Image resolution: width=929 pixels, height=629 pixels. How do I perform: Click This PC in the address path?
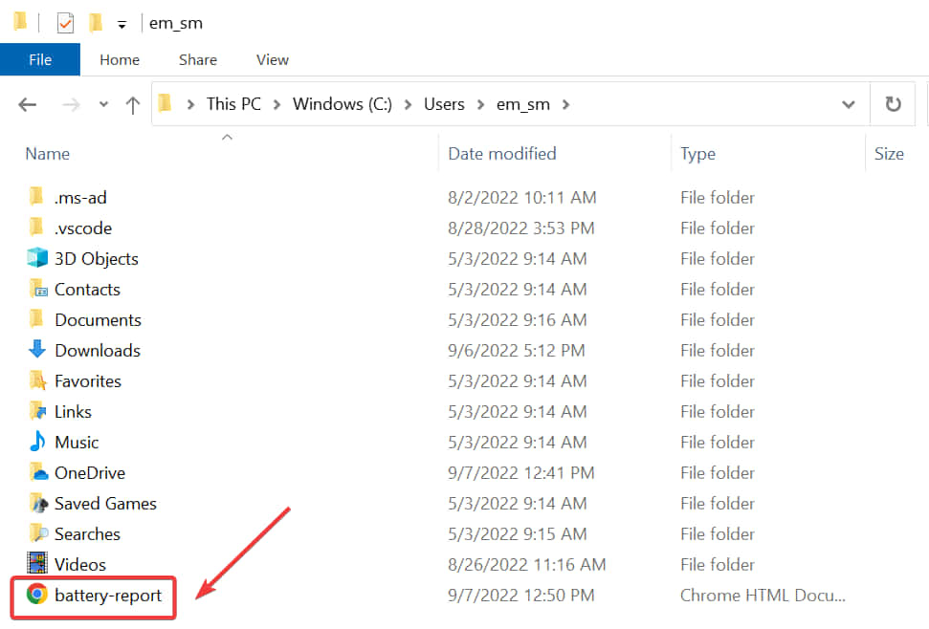(x=233, y=104)
